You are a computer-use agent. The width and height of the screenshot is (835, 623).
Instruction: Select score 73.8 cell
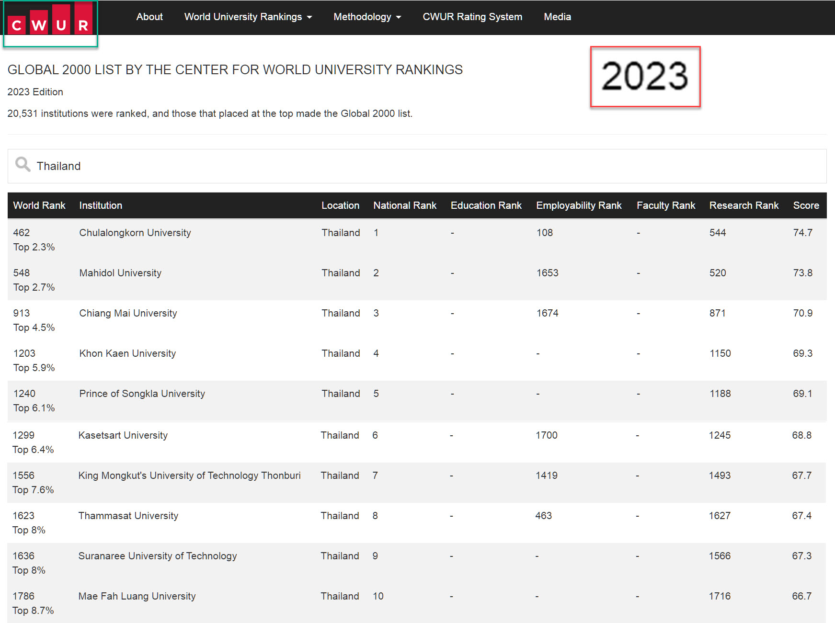(802, 273)
